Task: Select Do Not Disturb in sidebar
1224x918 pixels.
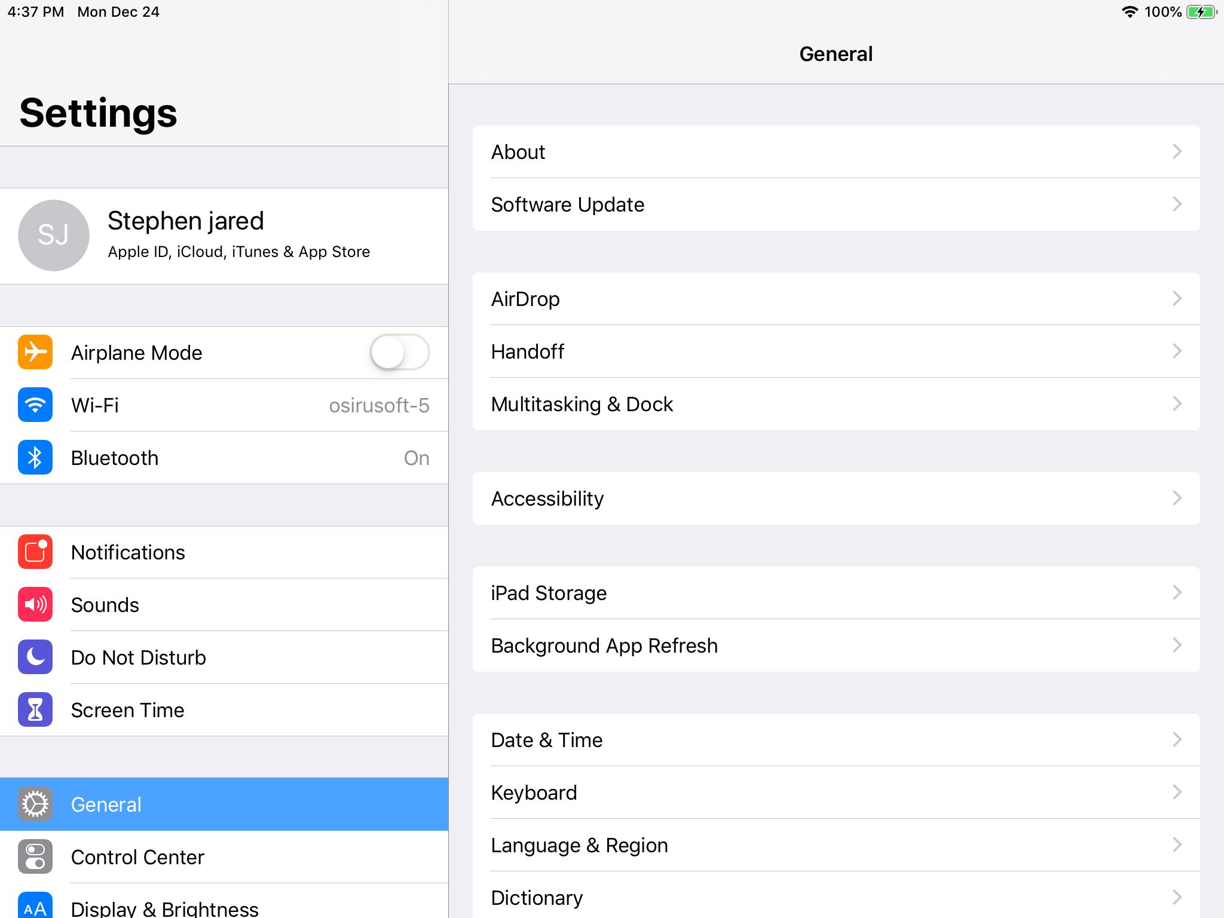Action: click(x=224, y=657)
